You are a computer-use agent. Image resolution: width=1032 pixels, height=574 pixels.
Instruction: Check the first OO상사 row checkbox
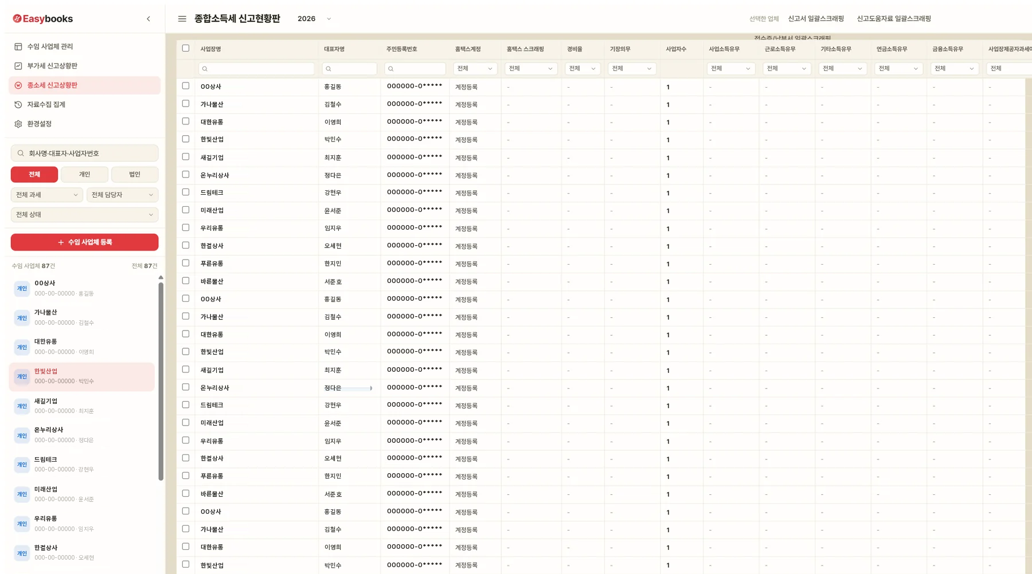coord(186,86)
